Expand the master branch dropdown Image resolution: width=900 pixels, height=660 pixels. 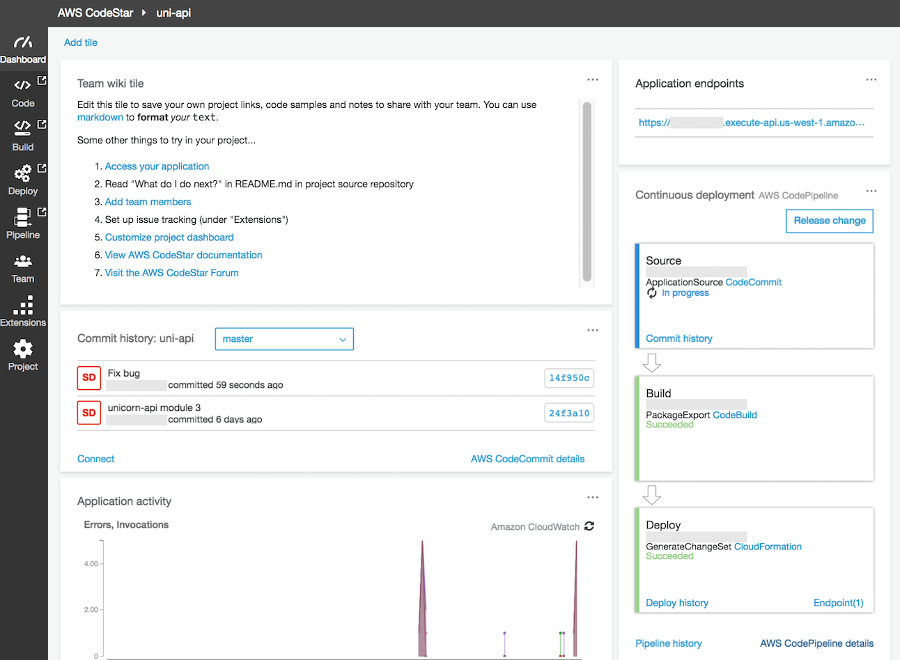284,339
